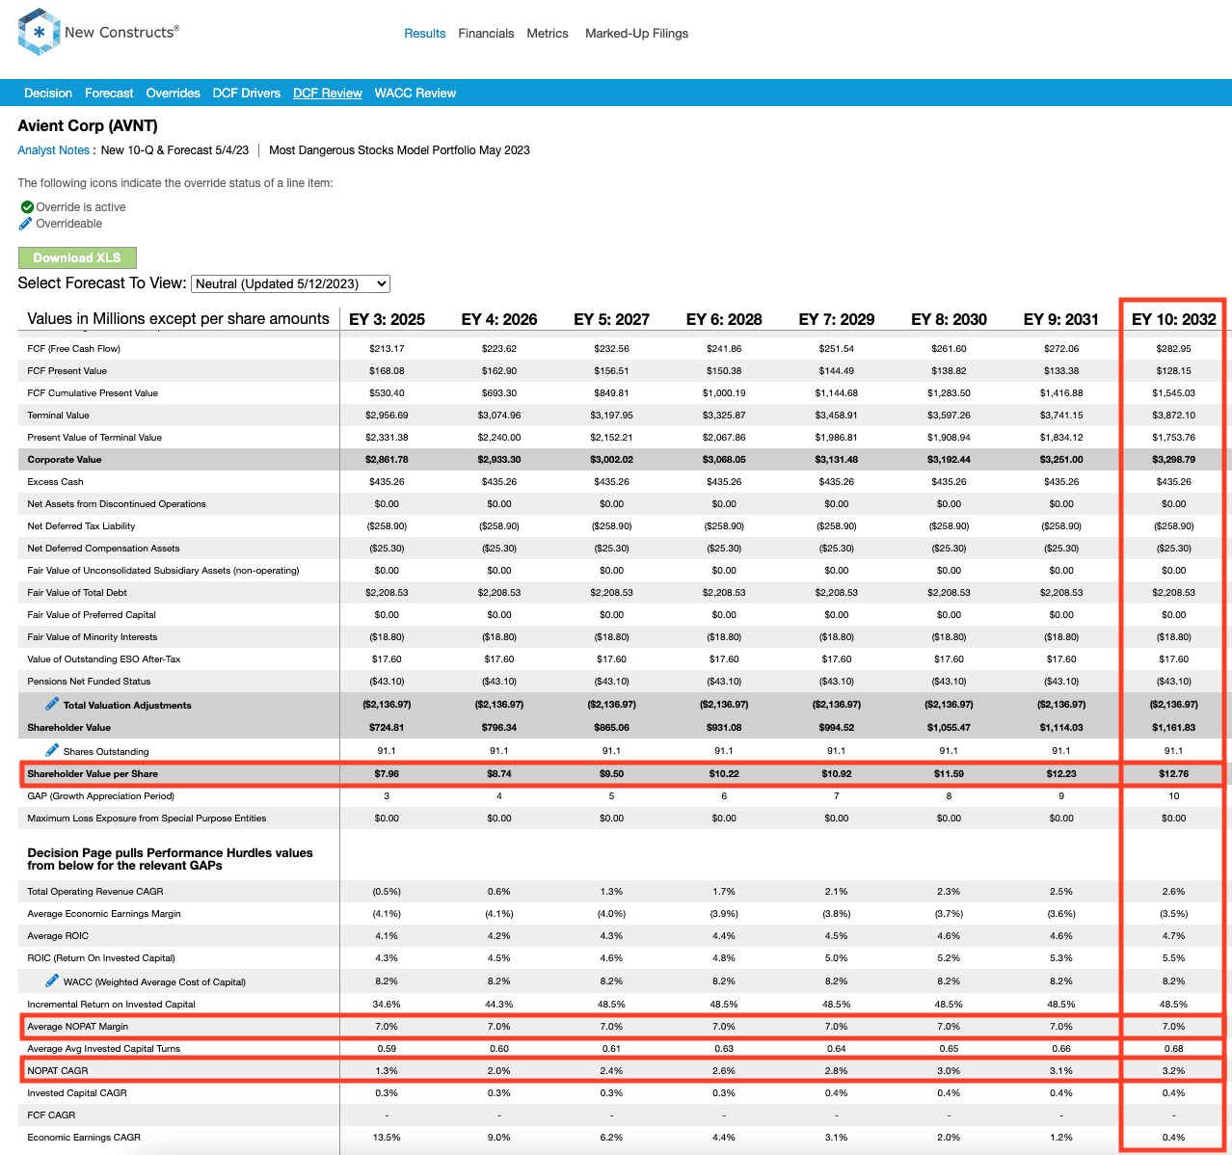The width and height of the screenshot is (1232, 1155).
Task: Open the Financials top navigation tab
Action: 486,33
